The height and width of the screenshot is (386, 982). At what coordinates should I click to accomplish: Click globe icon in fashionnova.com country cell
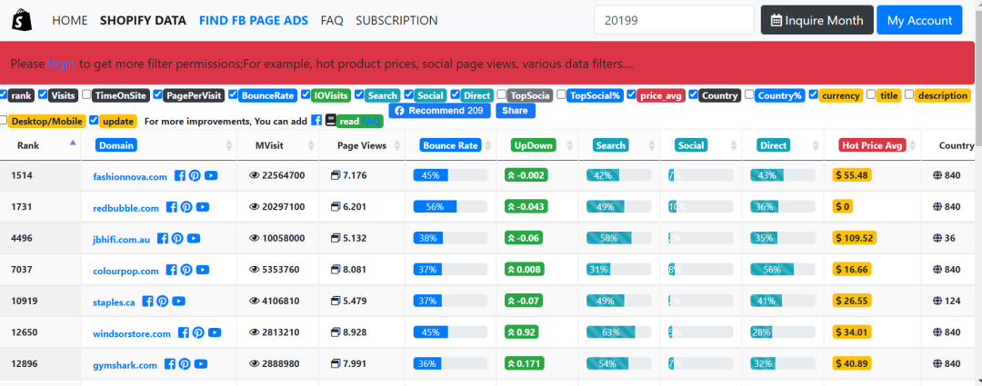click(x=937, y=176)
